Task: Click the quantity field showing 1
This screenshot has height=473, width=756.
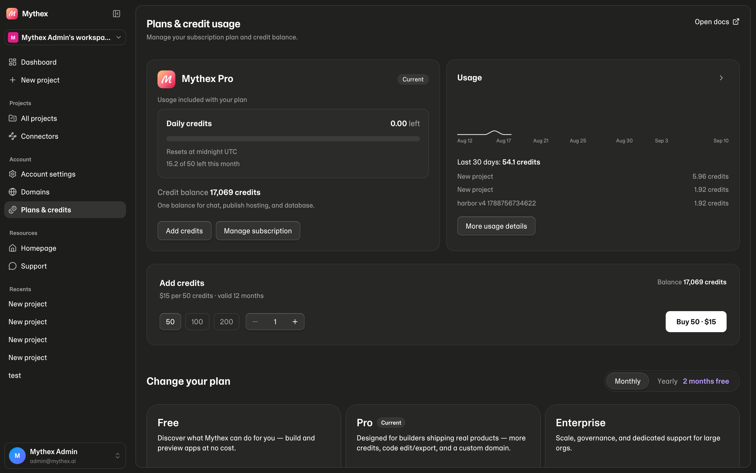Action: pyautogui.click(x=275, y=322)
